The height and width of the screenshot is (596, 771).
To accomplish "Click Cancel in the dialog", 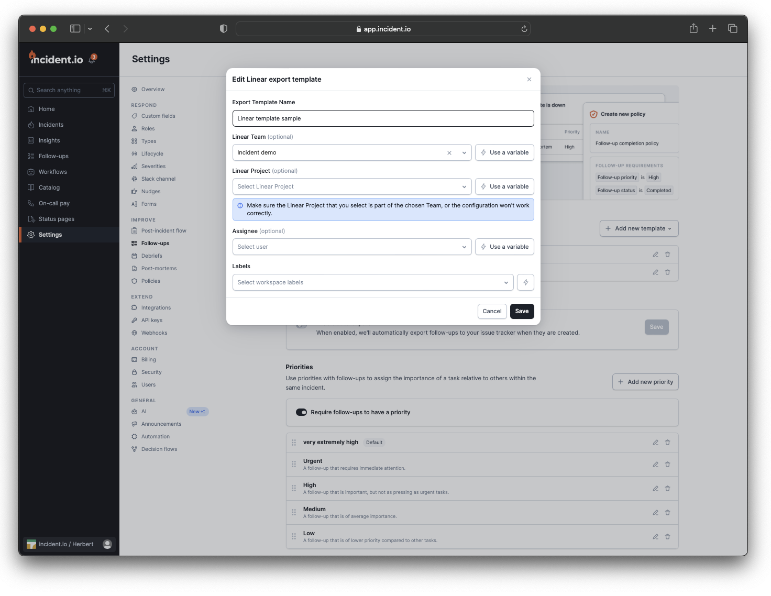I will pos(492,311).
